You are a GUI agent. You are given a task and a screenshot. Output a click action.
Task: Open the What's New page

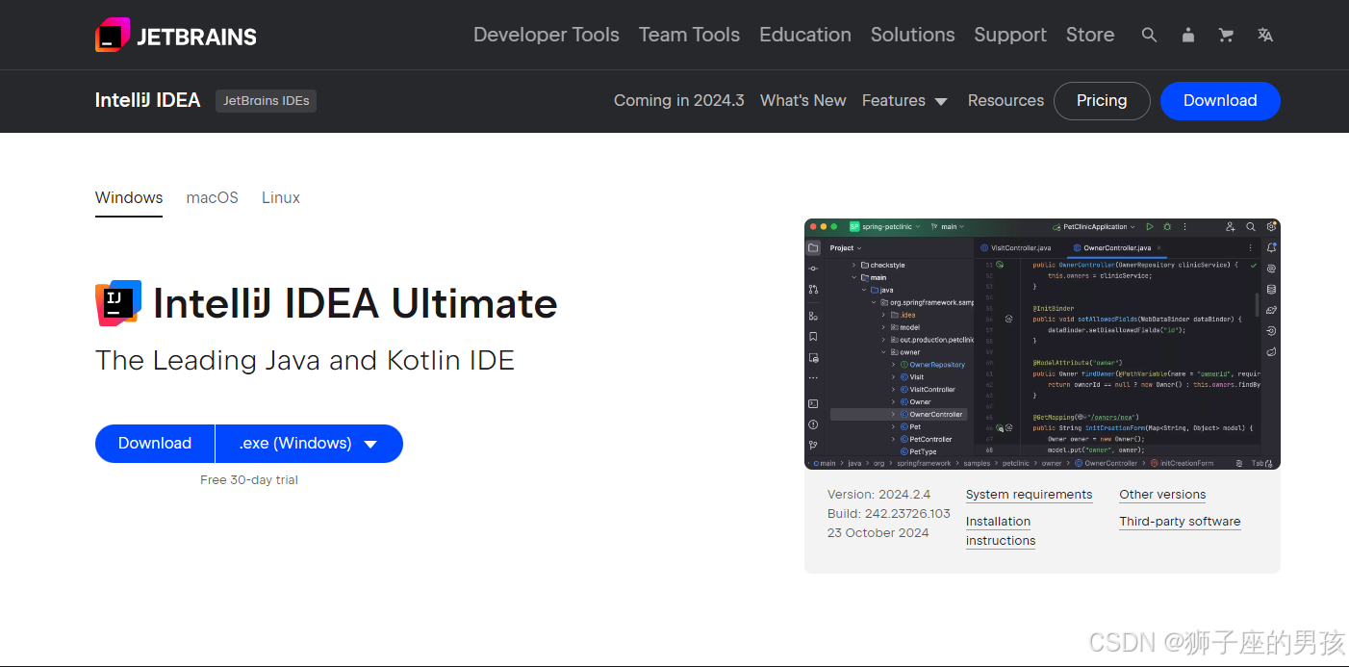click(803, 100)
